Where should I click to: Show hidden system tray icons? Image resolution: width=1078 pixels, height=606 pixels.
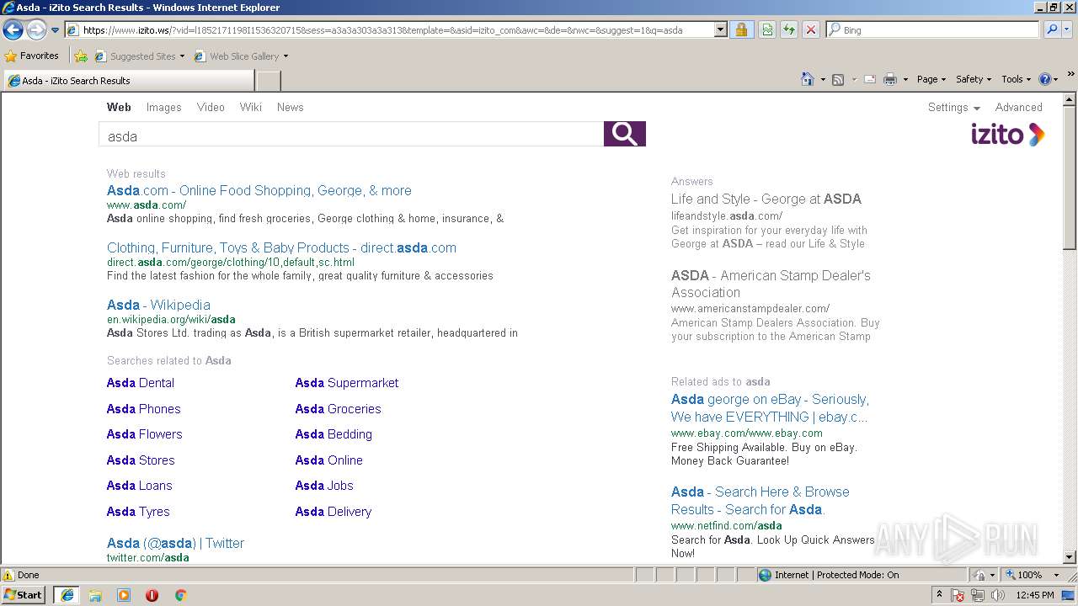click(940, 595)
